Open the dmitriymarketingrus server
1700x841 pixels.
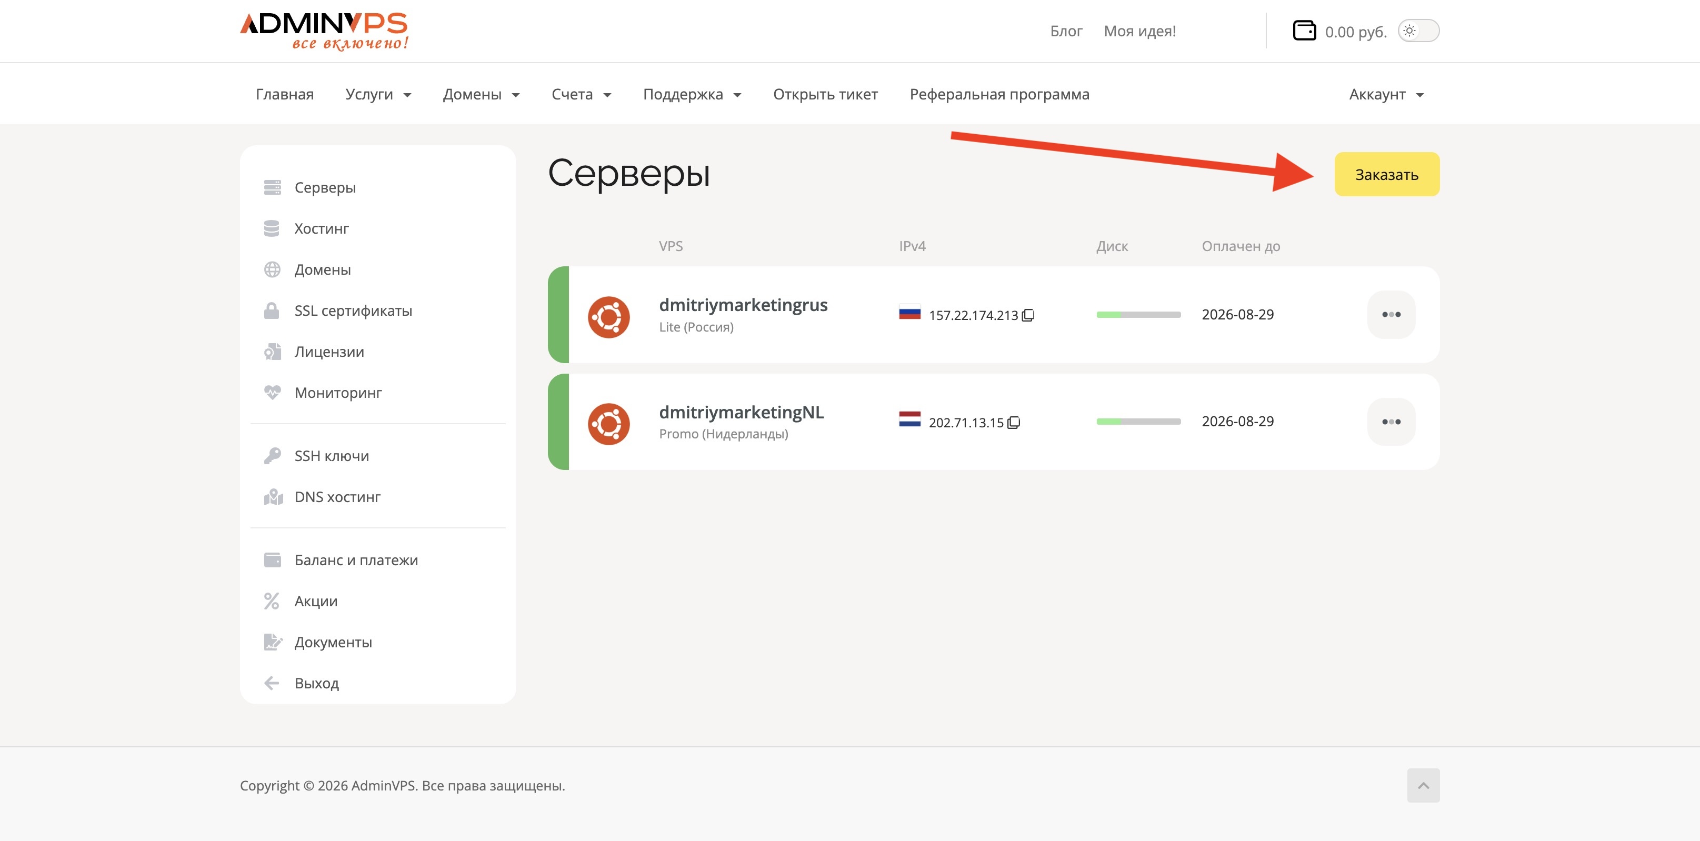743,305
